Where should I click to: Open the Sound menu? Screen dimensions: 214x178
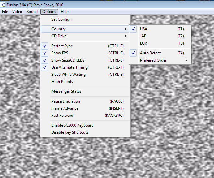click(32, 12)
